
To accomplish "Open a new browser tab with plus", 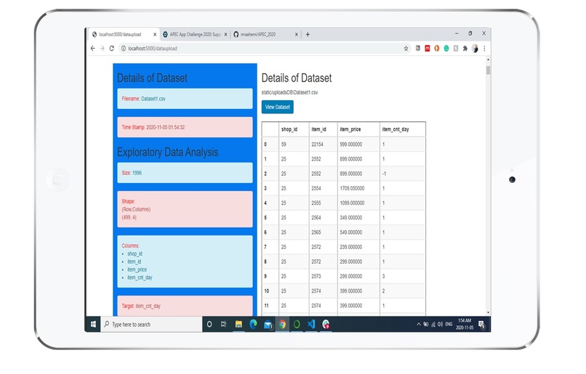I will (308, 34).
